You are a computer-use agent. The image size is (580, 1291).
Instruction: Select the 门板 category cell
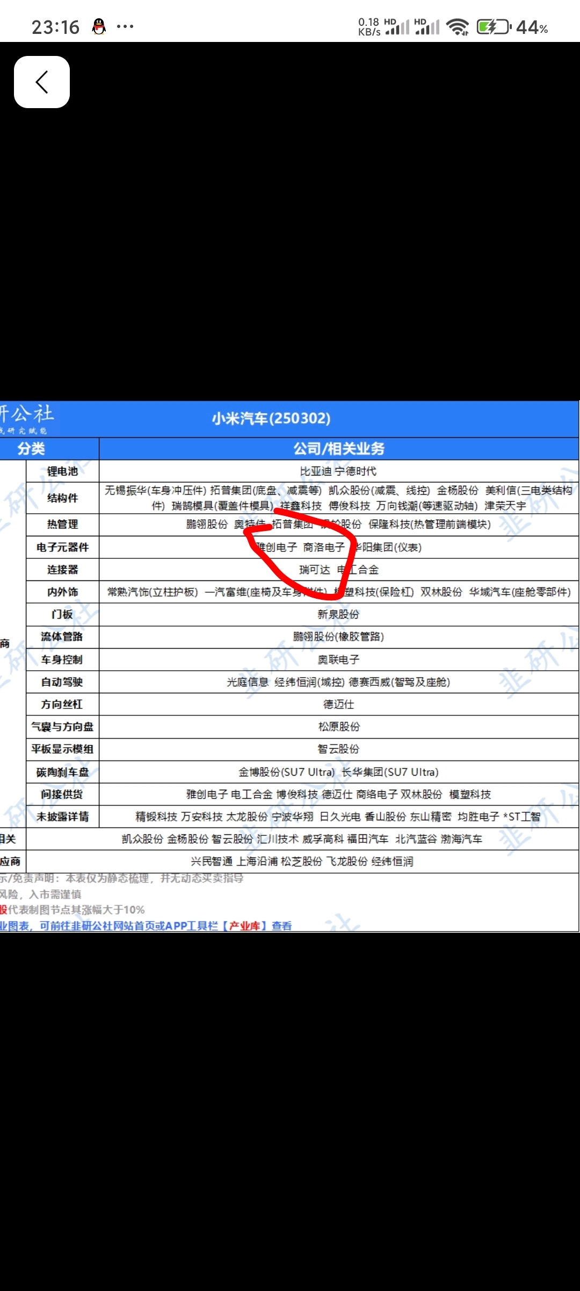(x=62, y=614)
